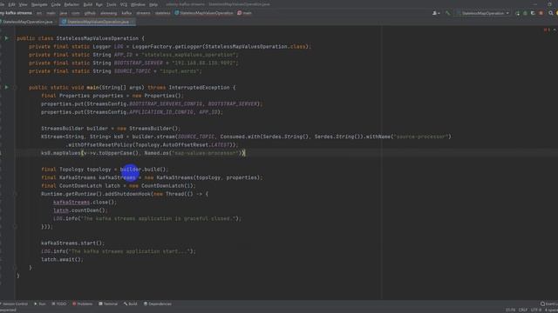Click the CRLF line separator status entry
The image size is (558, 313).
523,310
